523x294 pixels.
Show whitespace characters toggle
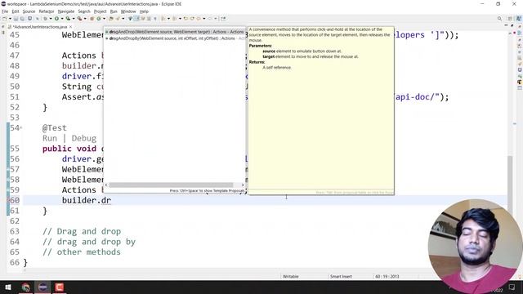[x=155, y=18]
